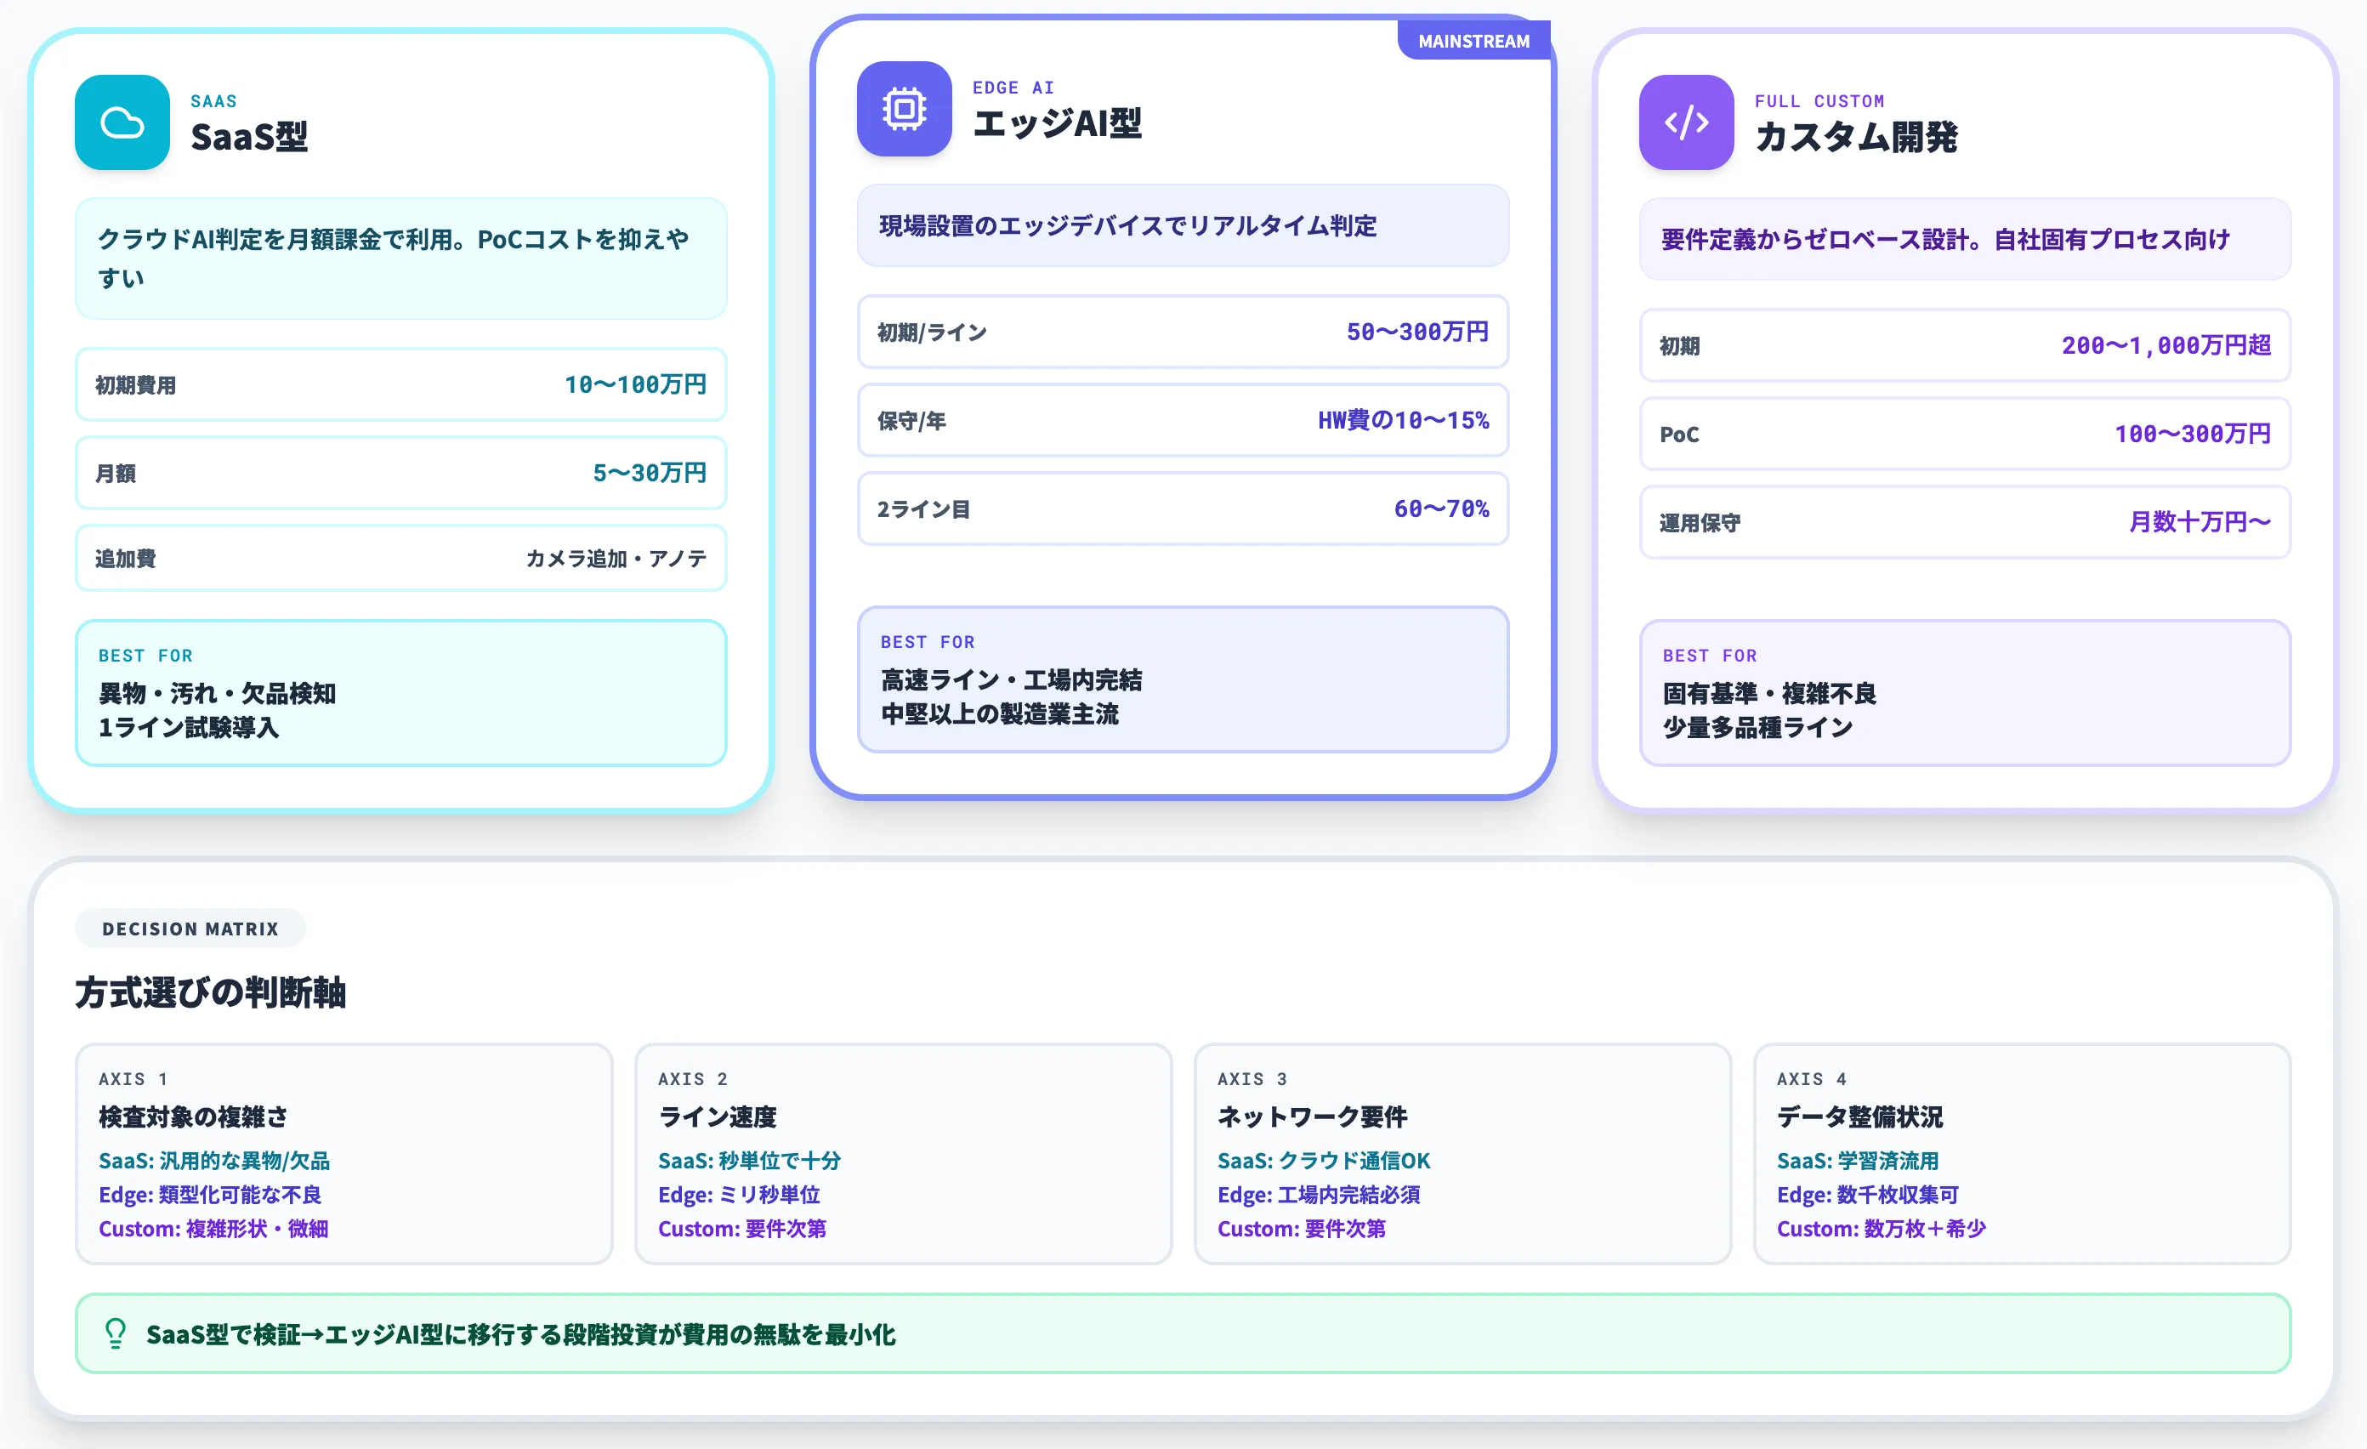Select the 2ライン目 60〜70% row
Screen dimensions: 2367x1449
tap(1183, 509)
